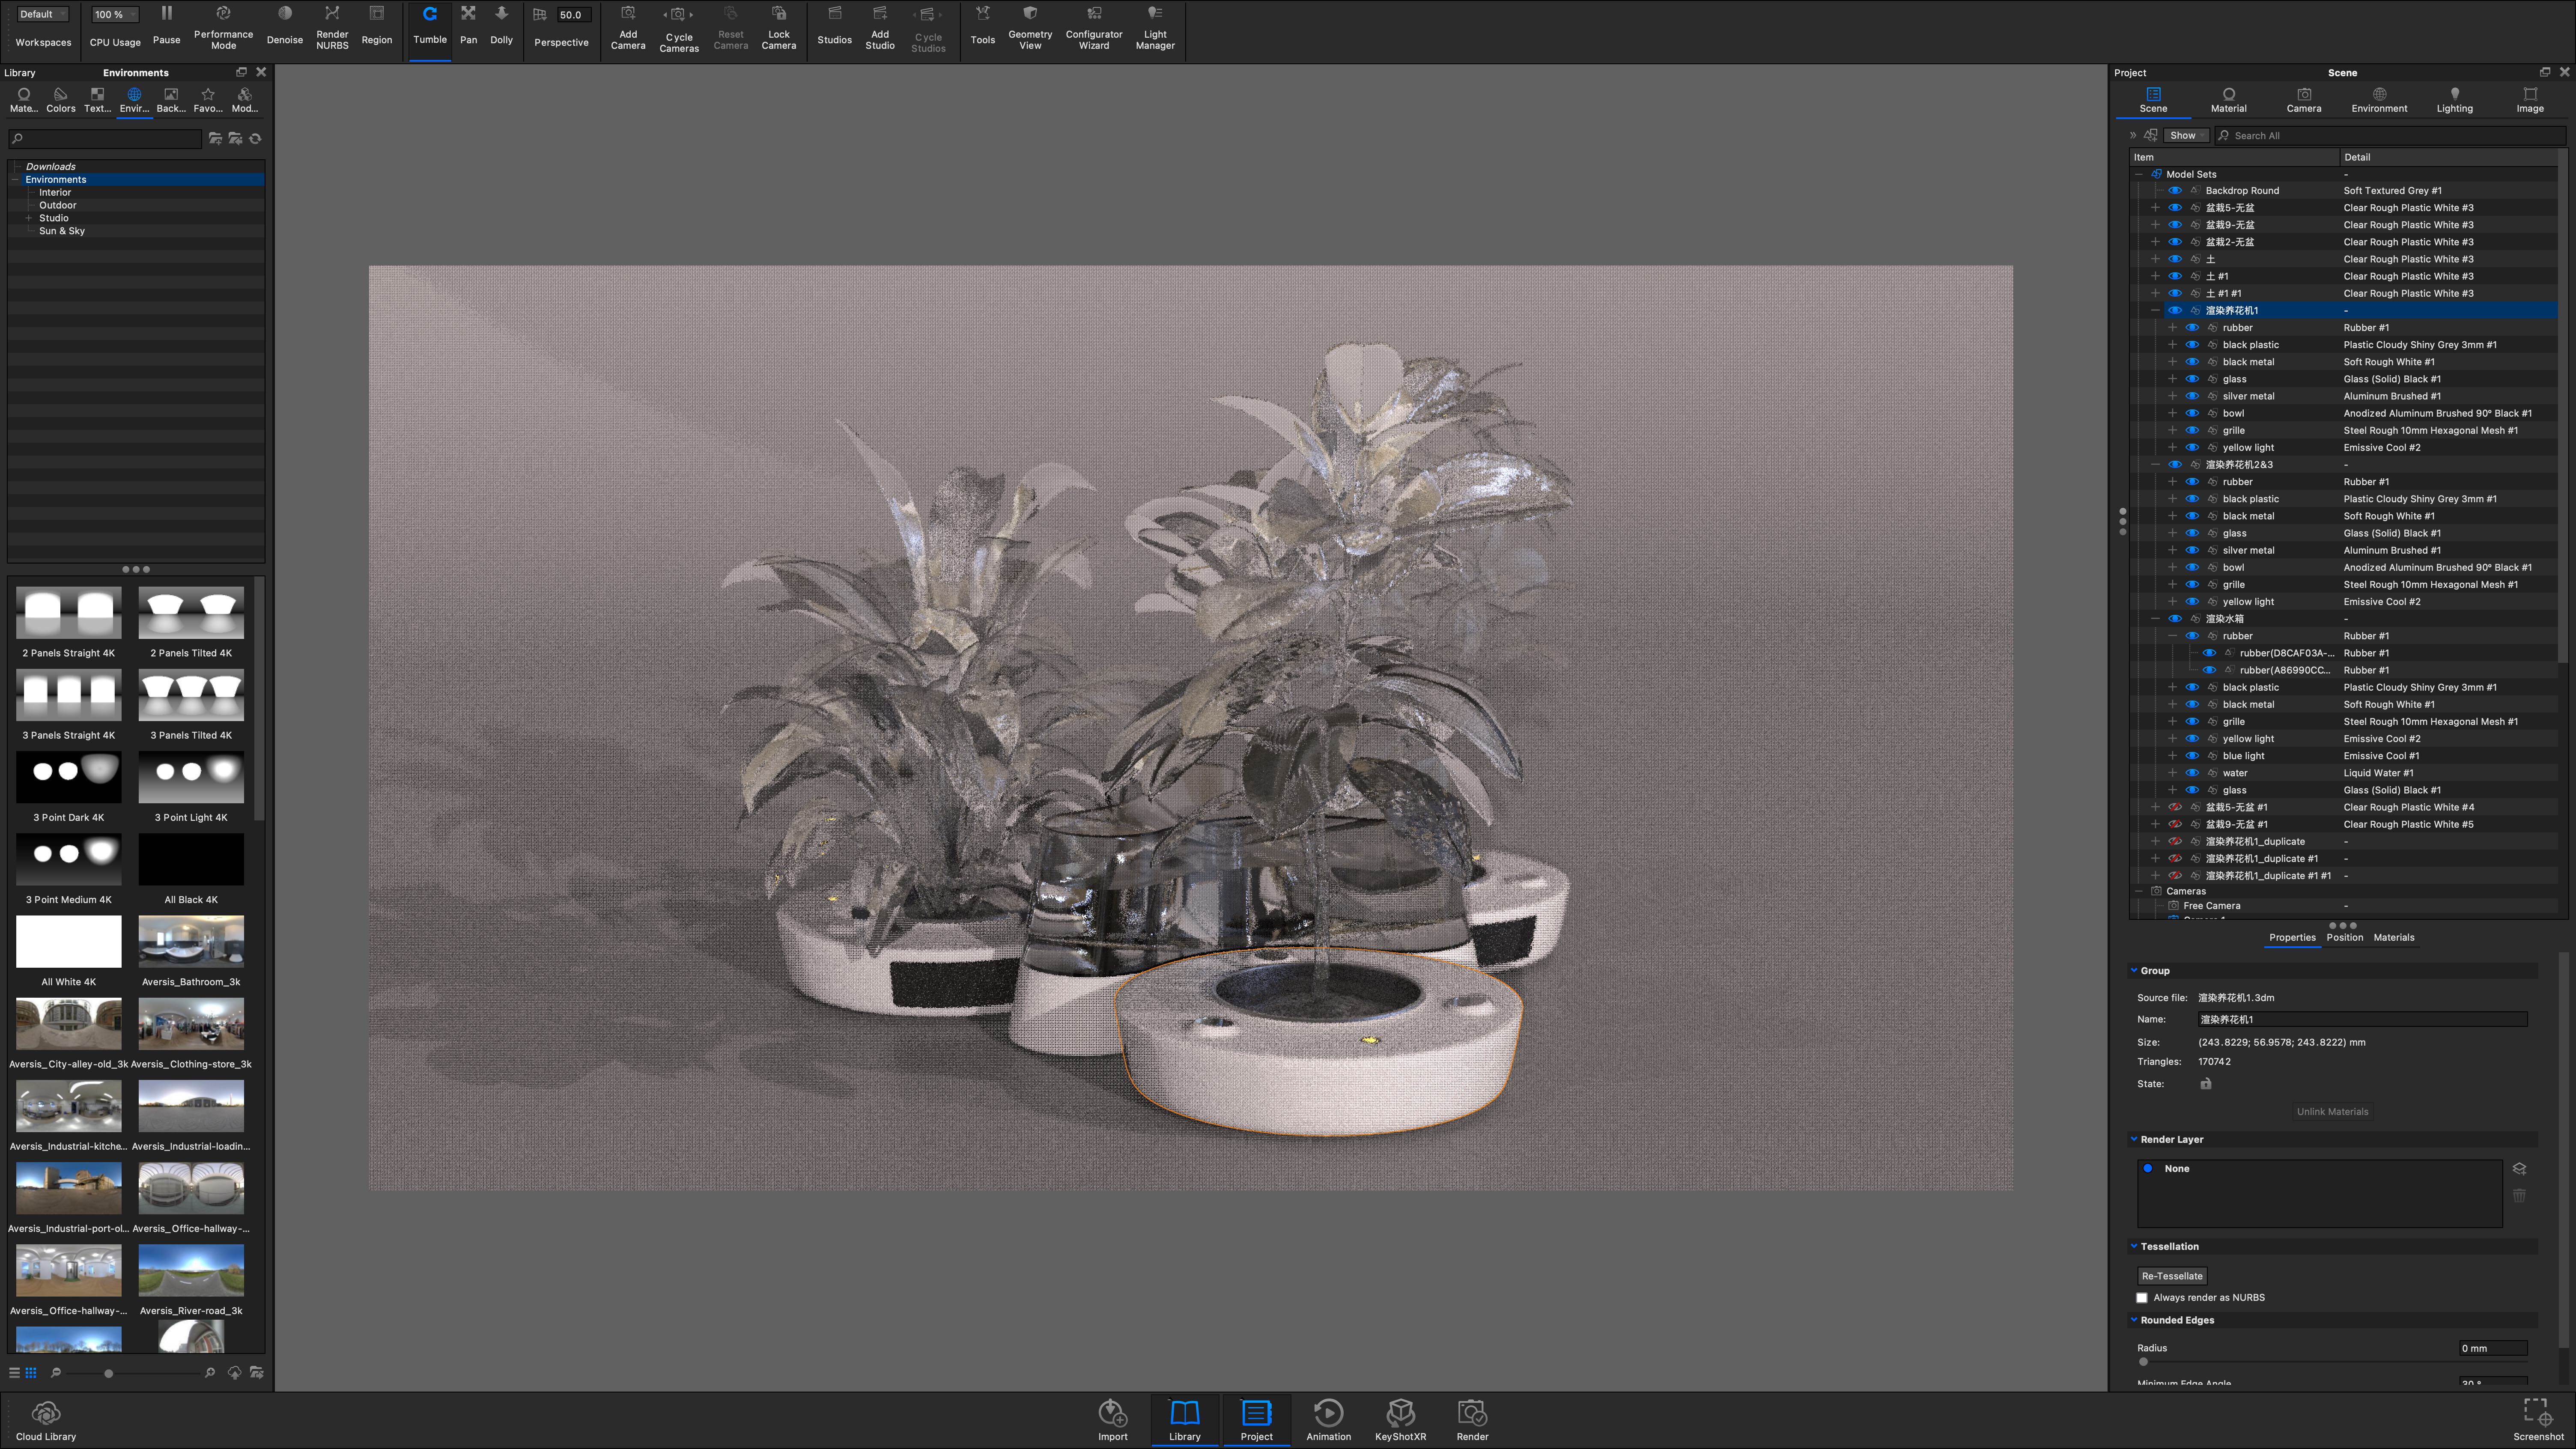
Task: Open the Cloud Library
Action: (x=46, y=1412)
